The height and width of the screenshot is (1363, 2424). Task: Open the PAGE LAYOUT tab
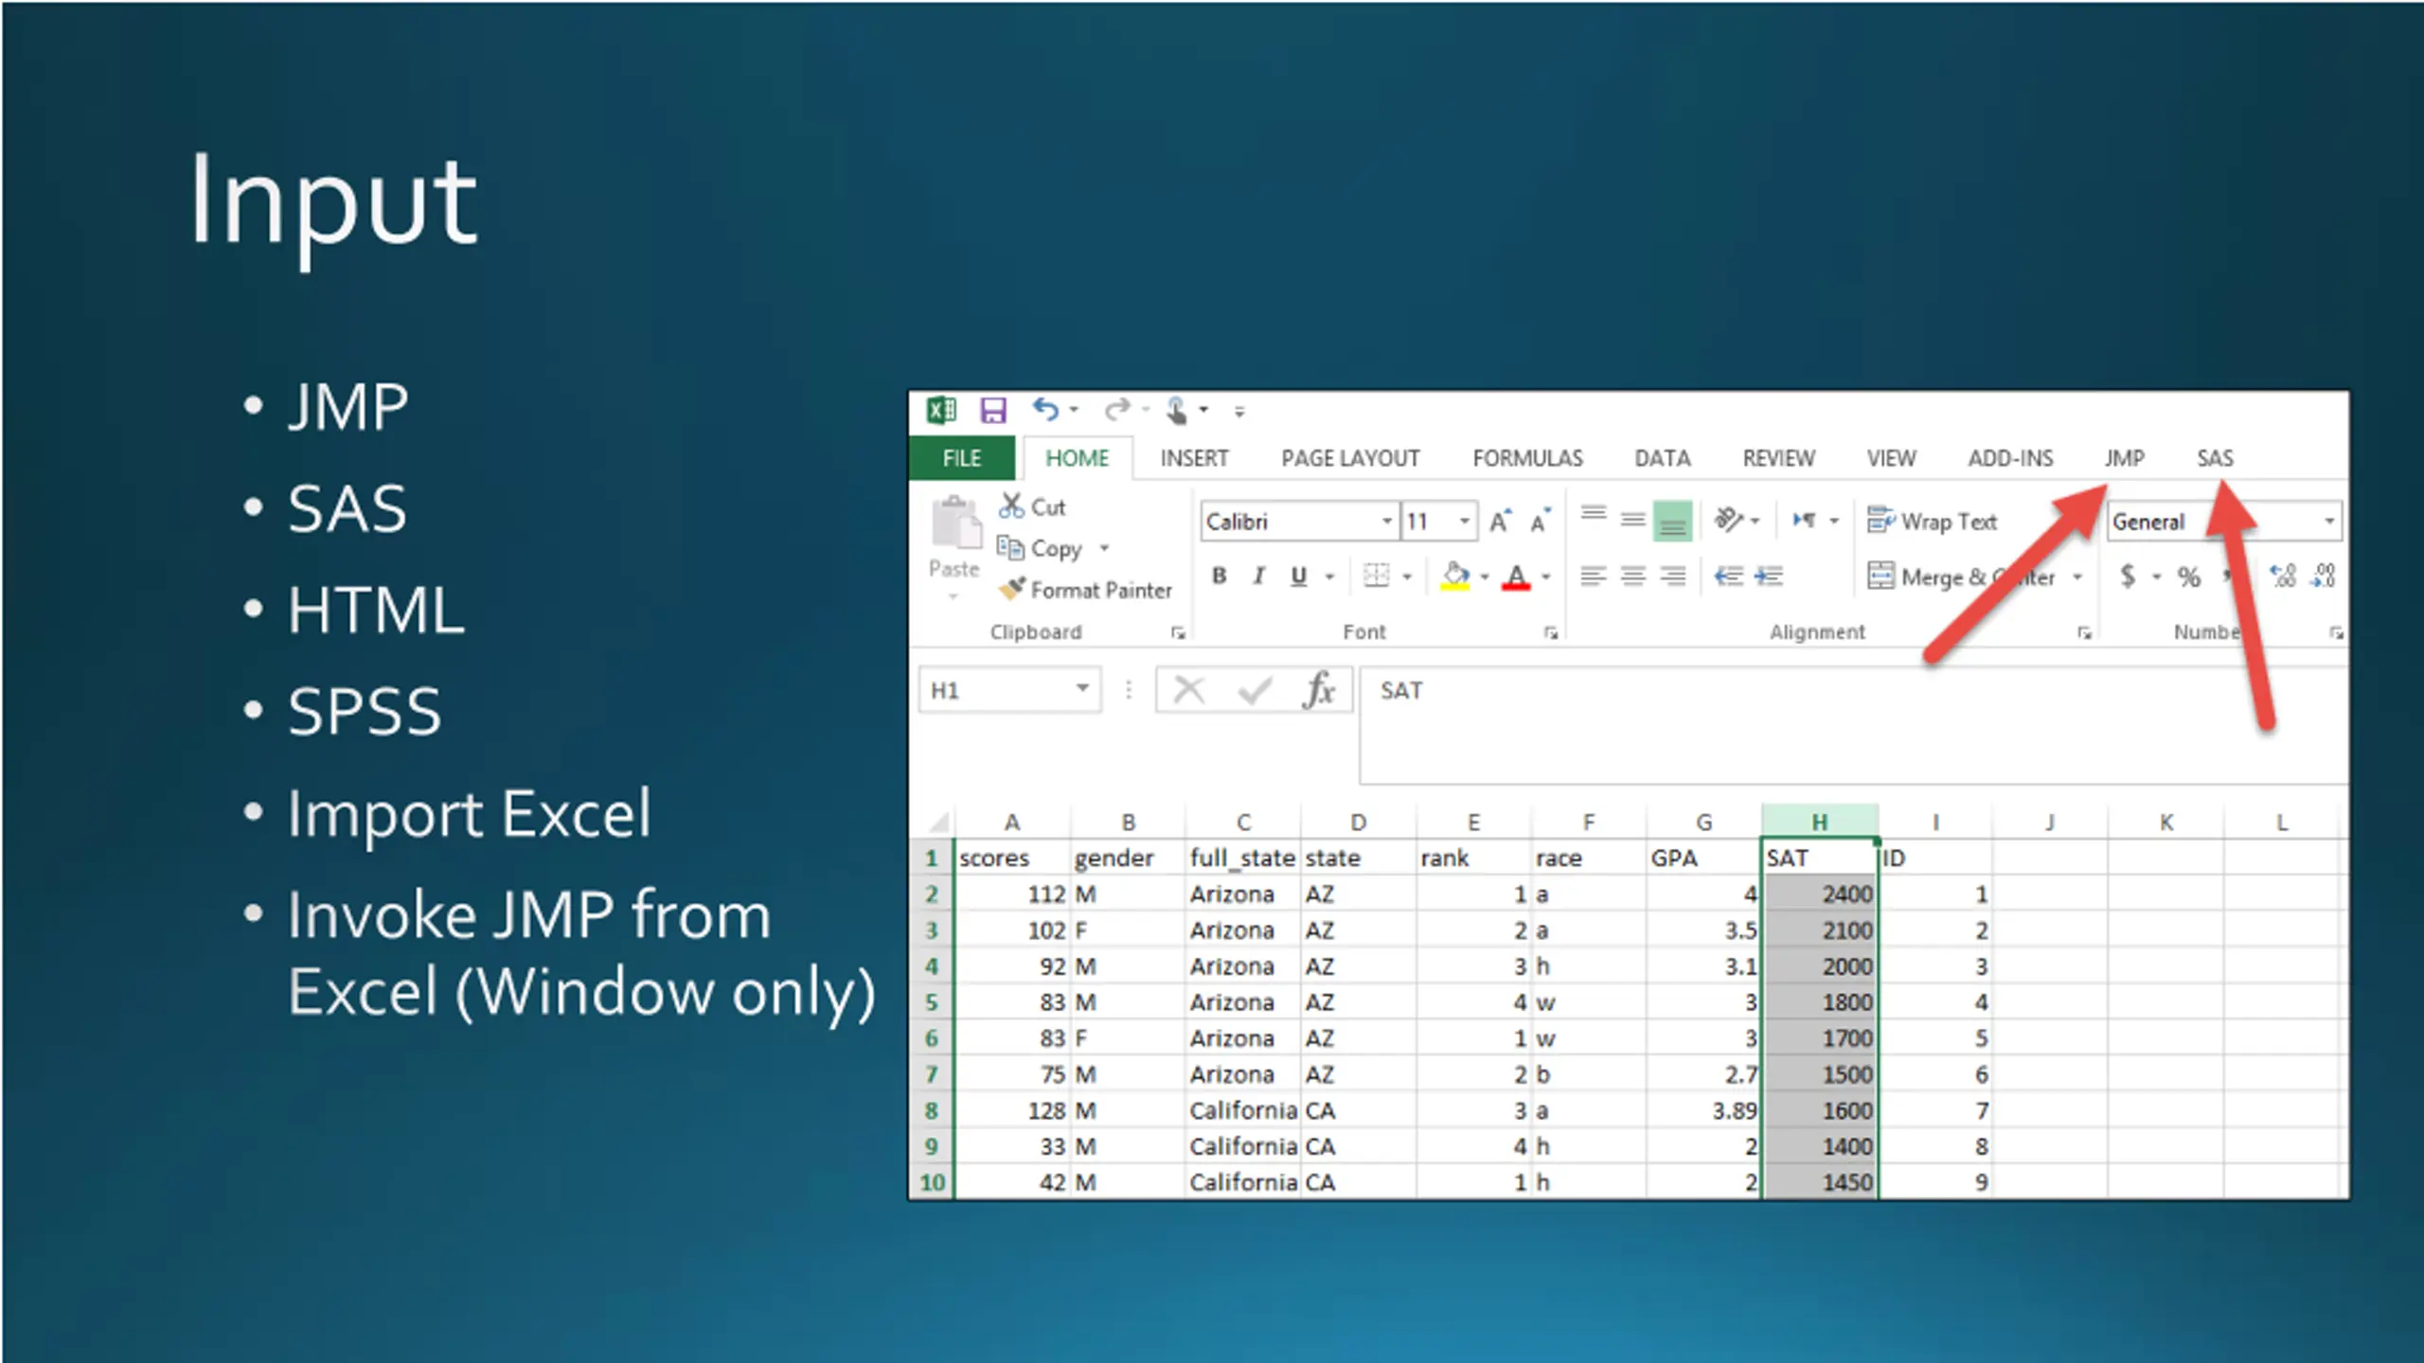click(1350, 458)
